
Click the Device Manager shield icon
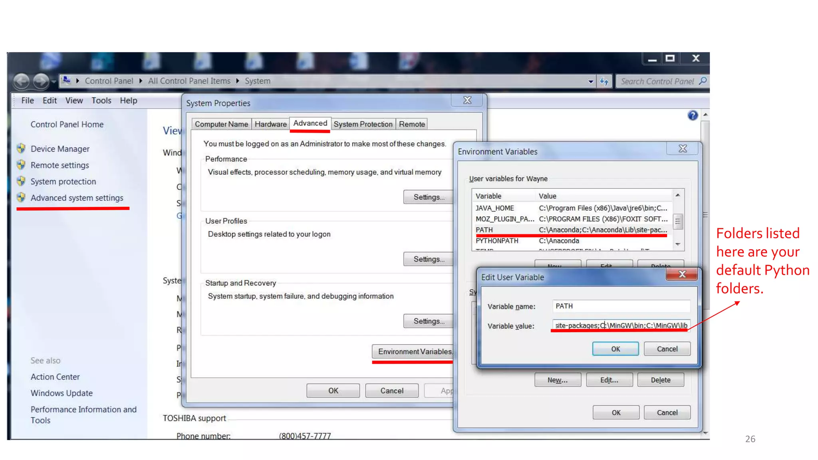tap(21, 149)
